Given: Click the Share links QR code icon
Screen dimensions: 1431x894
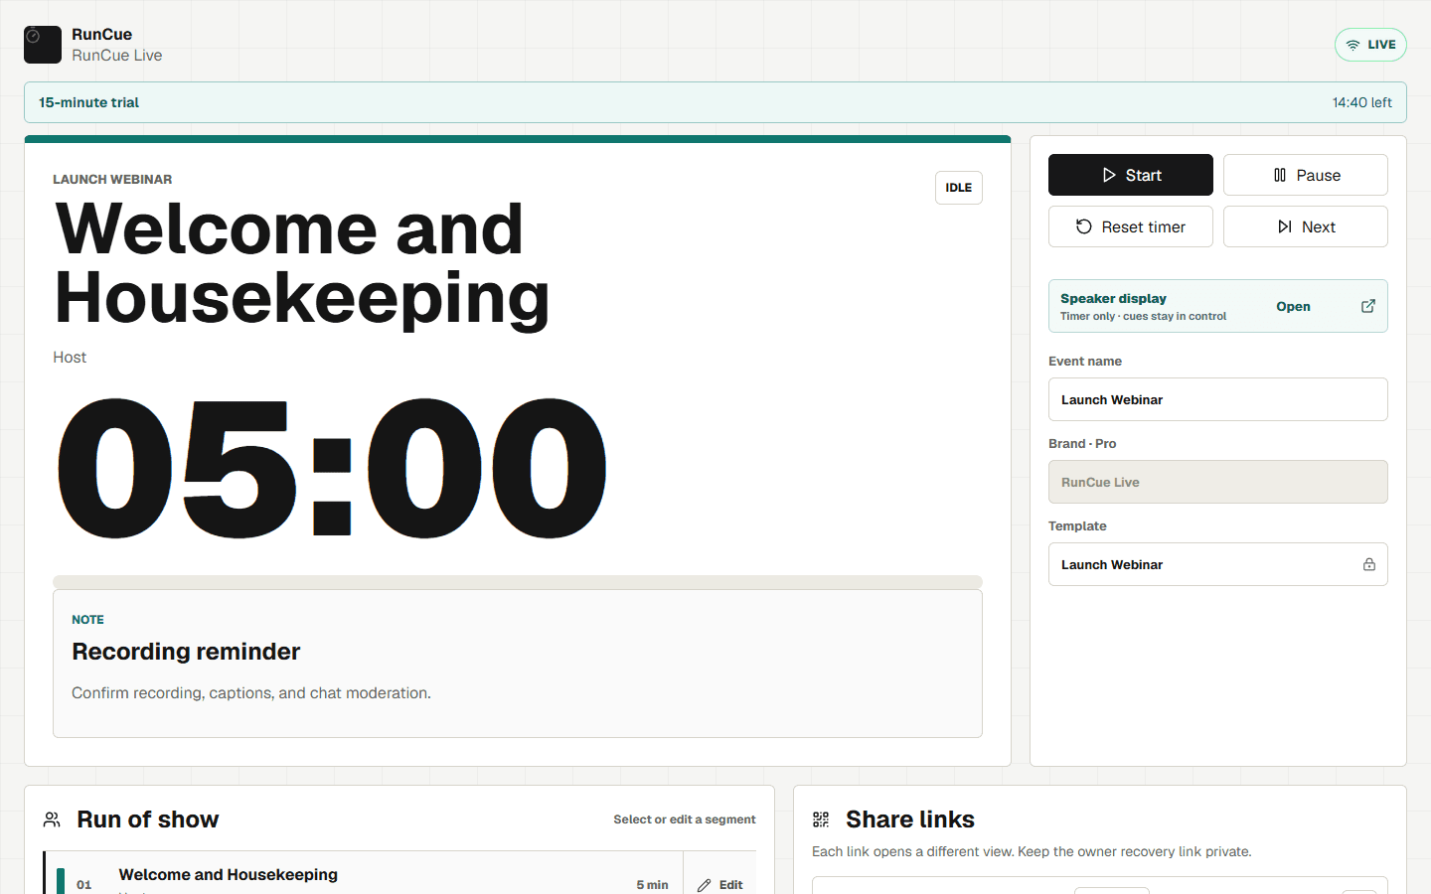Looking at the screenshot, I should [x=821, y=819].
